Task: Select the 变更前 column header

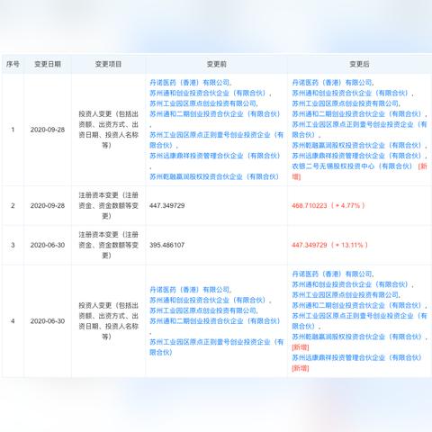Action: [x=216, y=64]
